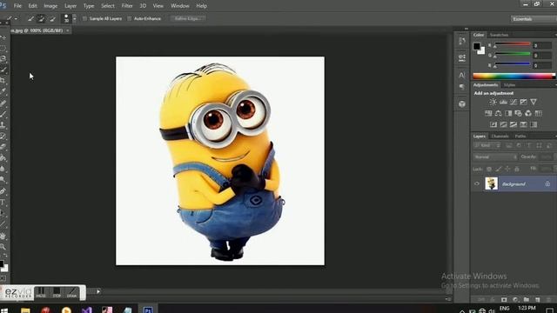The height and width of the screenshot is (313, 557).
Task: Add a Vibrance adjustment
Action: tap(534, 103)
